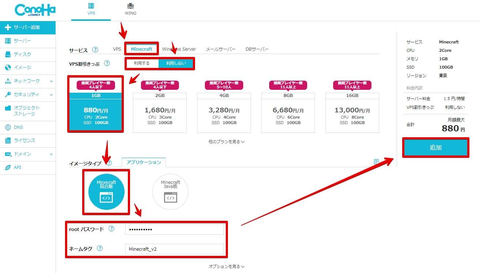Focus the root パスワード field
Image resolution: width=480 pixels, height=273 pixels.
point(174,229)
